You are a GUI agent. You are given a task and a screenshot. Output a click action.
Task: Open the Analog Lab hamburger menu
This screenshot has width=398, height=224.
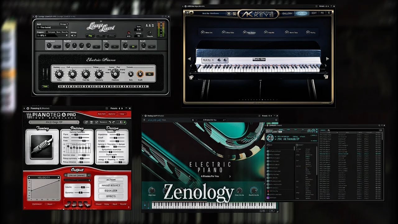click(144, 120)
